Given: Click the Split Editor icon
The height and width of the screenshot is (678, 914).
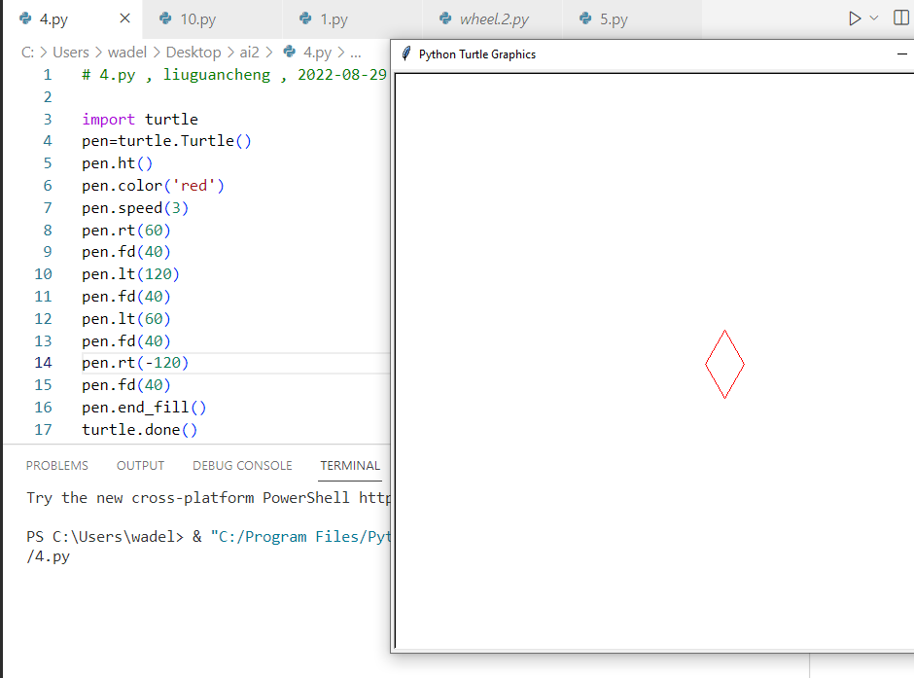Looking at the screenshot, I should [900, 18].
